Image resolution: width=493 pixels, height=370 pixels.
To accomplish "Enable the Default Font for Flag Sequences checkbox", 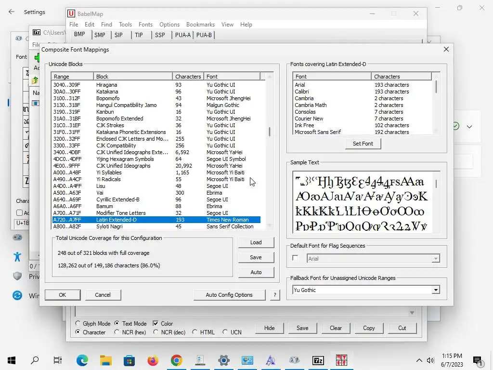I will (295, 258).
